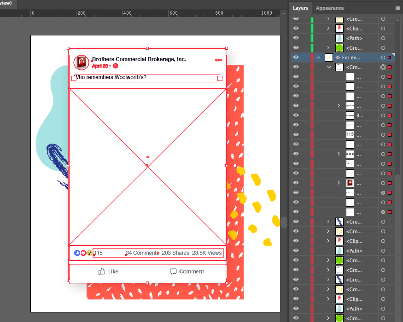Expand the green circle group above RE For ex...
The height and width of the screenshot is (322, 403).
pyautogui.click(x=328, y=48)
